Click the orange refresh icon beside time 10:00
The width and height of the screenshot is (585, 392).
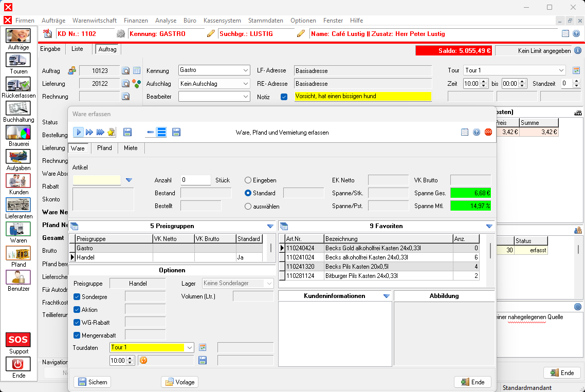[143, 360]
